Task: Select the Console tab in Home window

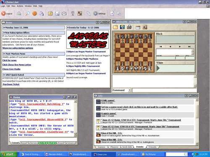Action: 15,143
